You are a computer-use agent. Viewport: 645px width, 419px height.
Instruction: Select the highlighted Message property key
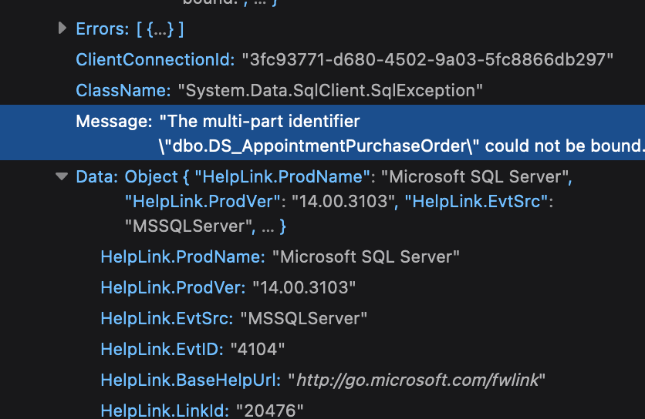[x=113, y=122]
